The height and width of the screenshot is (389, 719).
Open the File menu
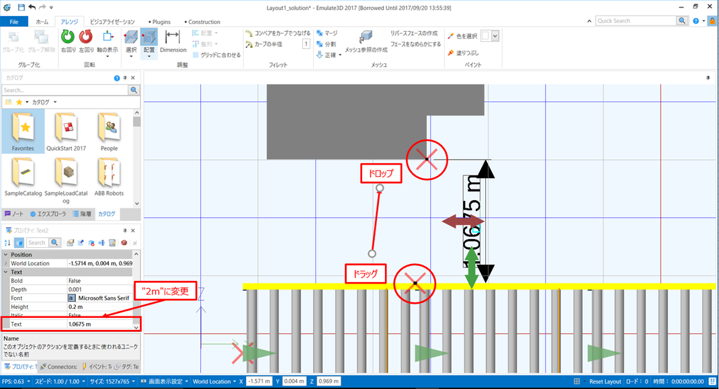(14, 21)
